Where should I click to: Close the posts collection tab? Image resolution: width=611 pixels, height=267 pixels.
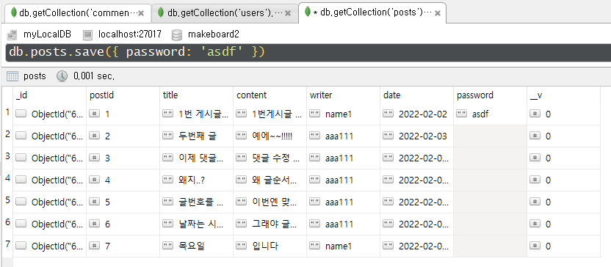click(x=438, y=13)
